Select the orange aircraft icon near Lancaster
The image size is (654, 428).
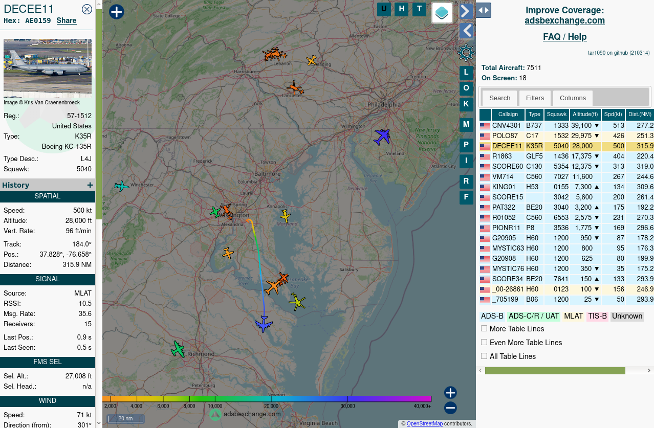point(295,88)
